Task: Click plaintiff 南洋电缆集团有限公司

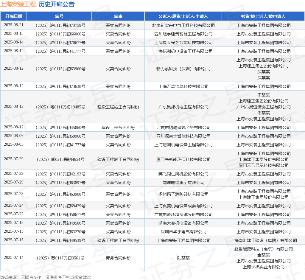Action: [x=183, y=183]
